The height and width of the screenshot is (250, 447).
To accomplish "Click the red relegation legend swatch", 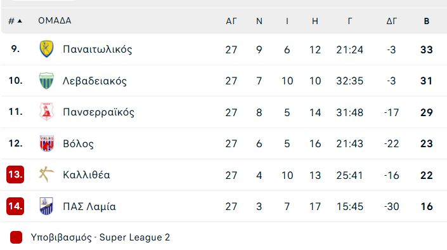I will (x=16, y=237).
